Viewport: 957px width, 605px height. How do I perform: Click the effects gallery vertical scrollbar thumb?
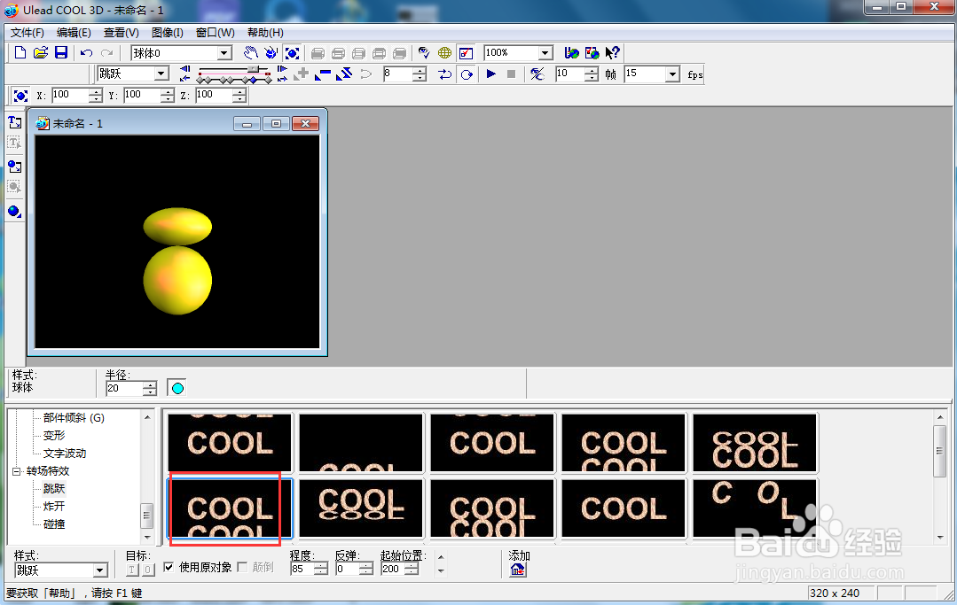pyautogui.click(x=940, y=452)
